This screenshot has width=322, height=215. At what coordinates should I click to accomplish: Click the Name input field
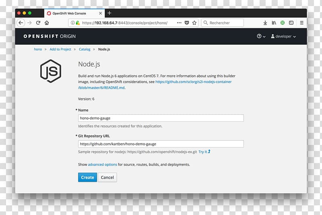tap(161, 118)
